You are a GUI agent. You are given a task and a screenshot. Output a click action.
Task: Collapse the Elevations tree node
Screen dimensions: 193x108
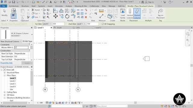pos(5,98)
